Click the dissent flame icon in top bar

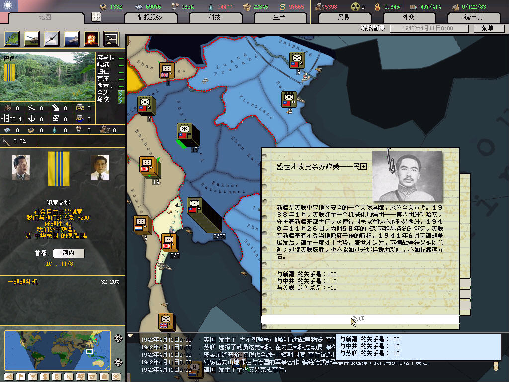click(x=377, y=7)
